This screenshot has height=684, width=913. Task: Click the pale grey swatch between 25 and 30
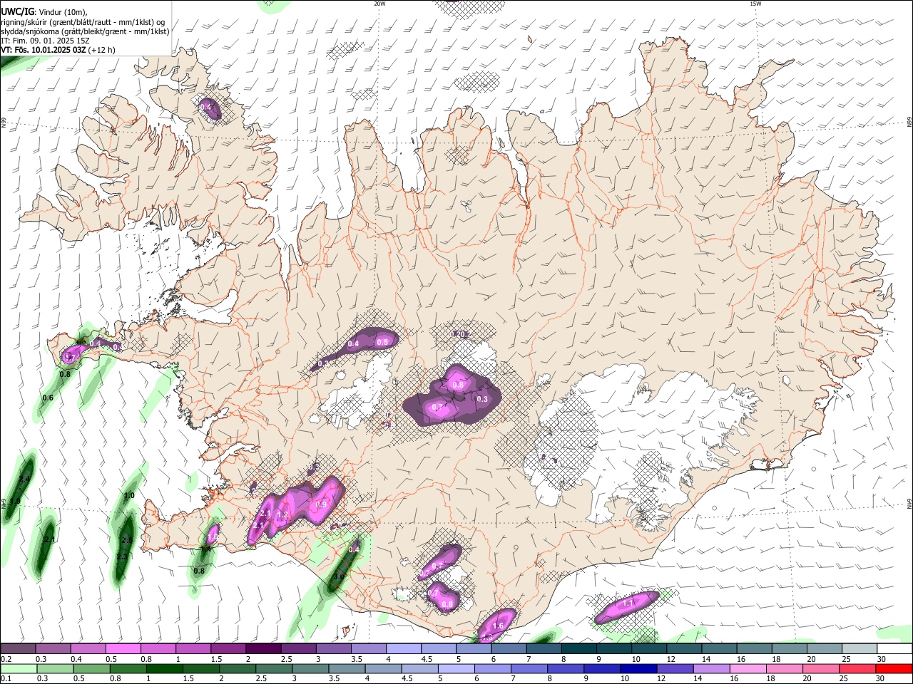pos(860,648)
